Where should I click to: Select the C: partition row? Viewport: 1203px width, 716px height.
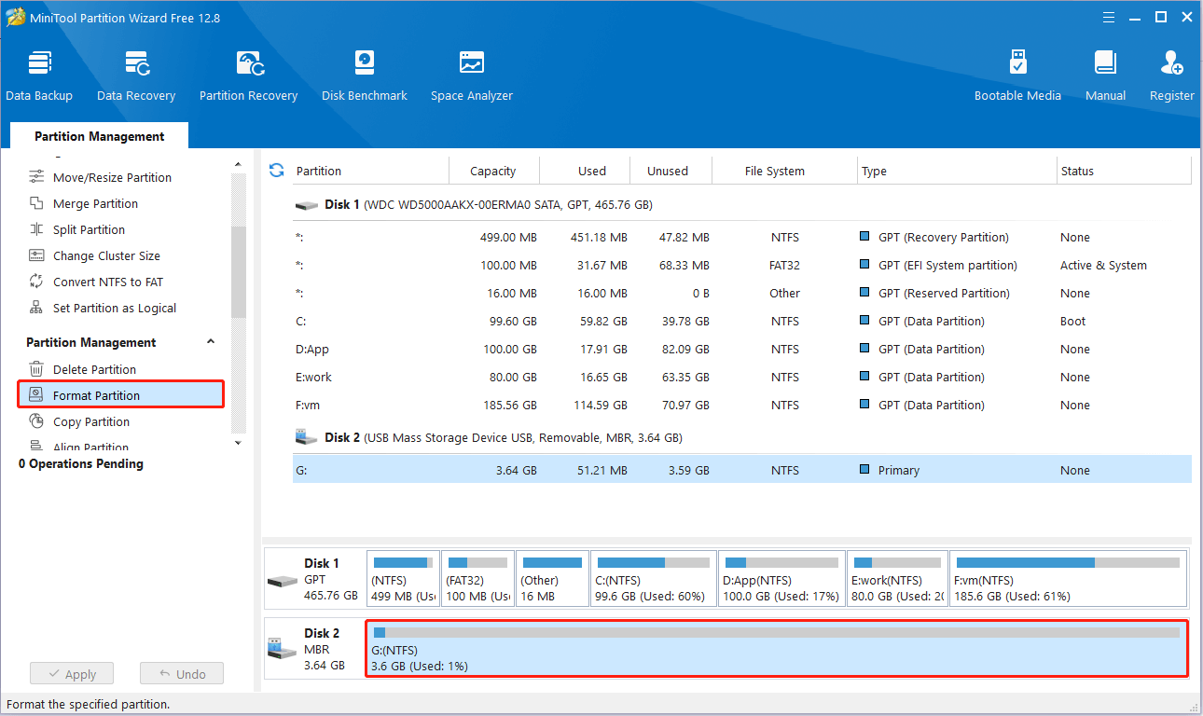coord(742,321)
